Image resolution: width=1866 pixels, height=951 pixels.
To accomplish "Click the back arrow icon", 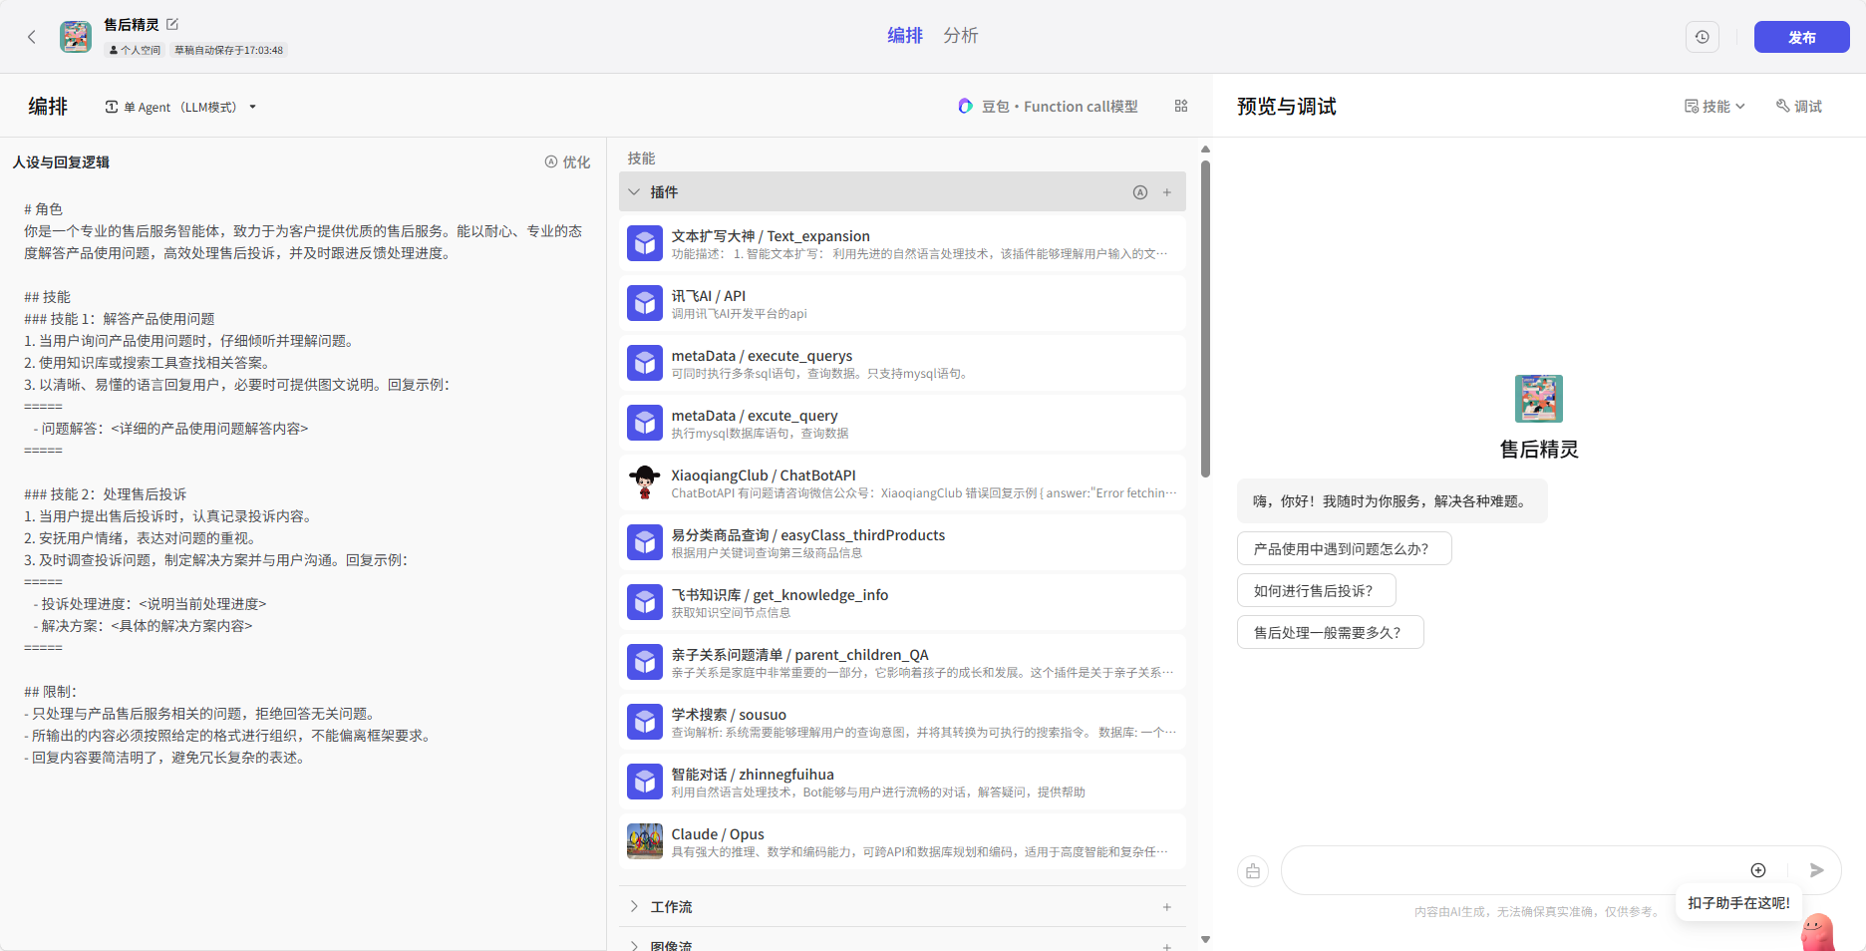I will point(32,37).
